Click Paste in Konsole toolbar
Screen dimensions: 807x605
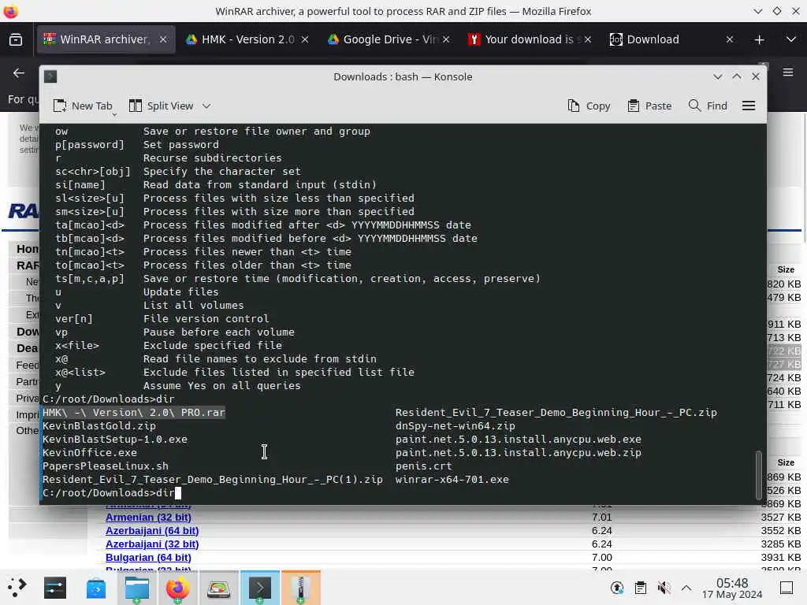(x=649, y=106)
